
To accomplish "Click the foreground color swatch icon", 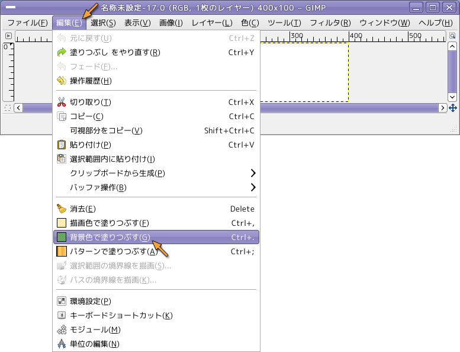I will pos(62,223).
